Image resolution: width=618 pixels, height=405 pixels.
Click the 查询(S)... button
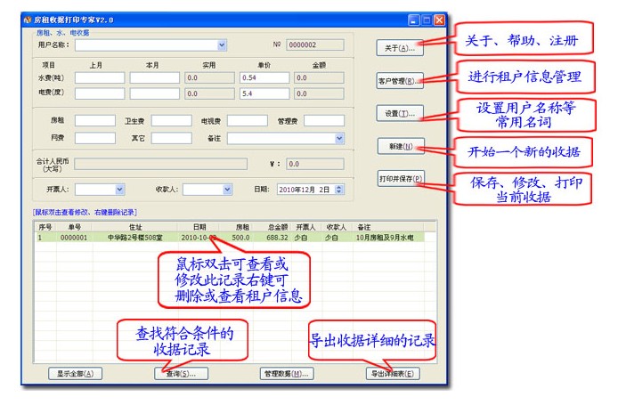[x=181, y=374]
